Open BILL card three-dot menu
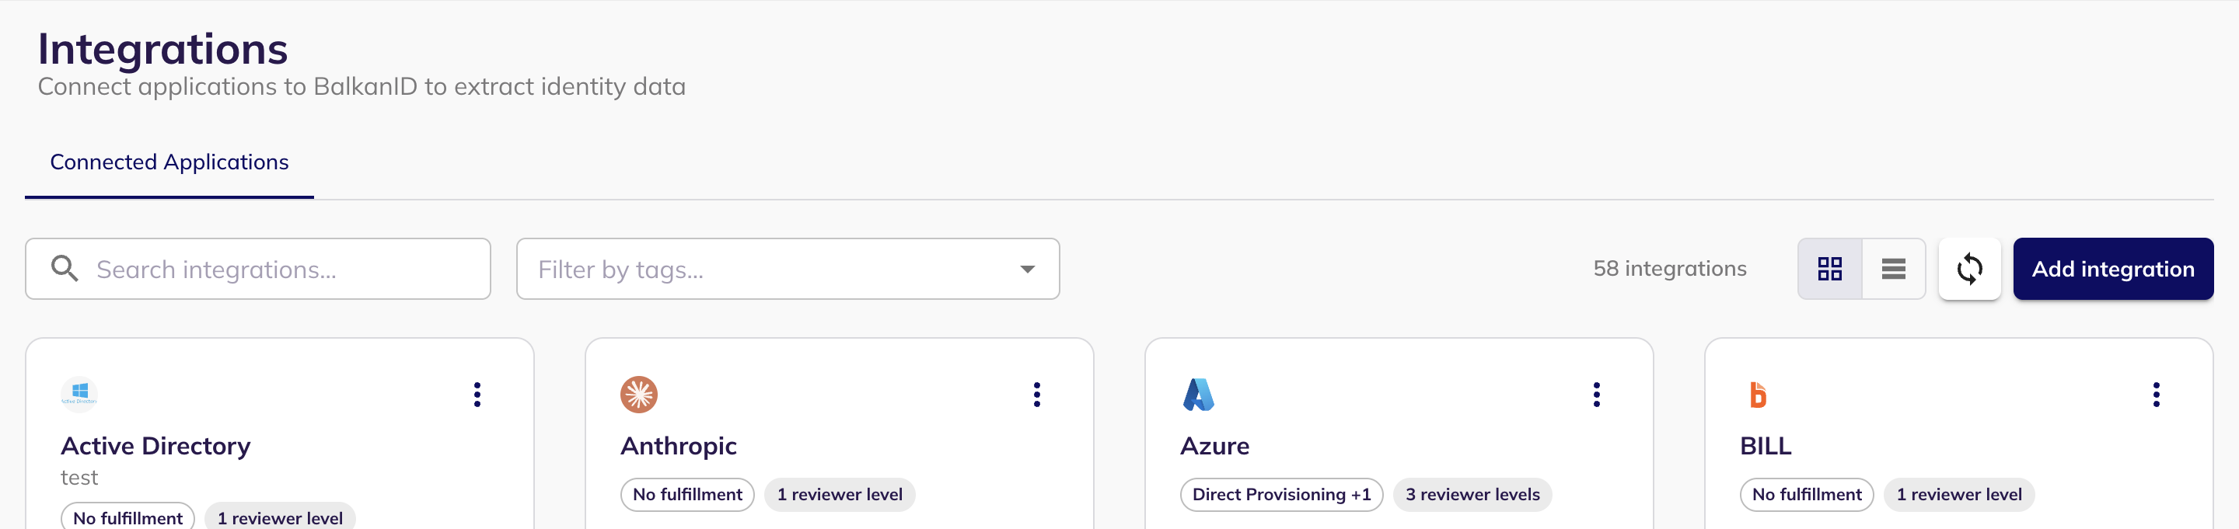Image resolution: width=2239 pixels, height=529 pixels. tap(2157, 395)
